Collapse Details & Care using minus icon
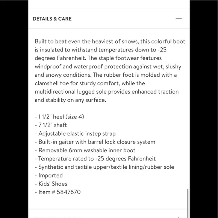The height and width of the screenshot is (218, 218). point(179,18)
